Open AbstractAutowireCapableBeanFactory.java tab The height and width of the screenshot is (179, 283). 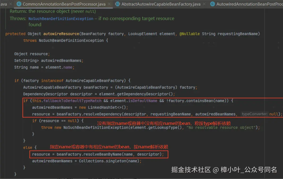pos(161,4)
